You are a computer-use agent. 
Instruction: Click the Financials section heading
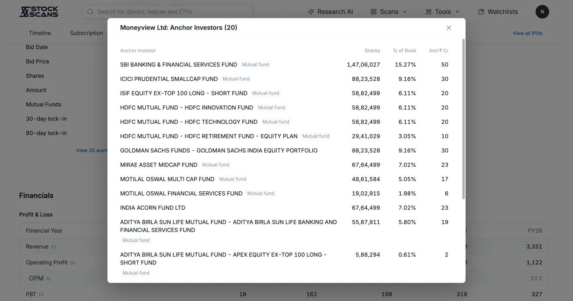[36, 196]
